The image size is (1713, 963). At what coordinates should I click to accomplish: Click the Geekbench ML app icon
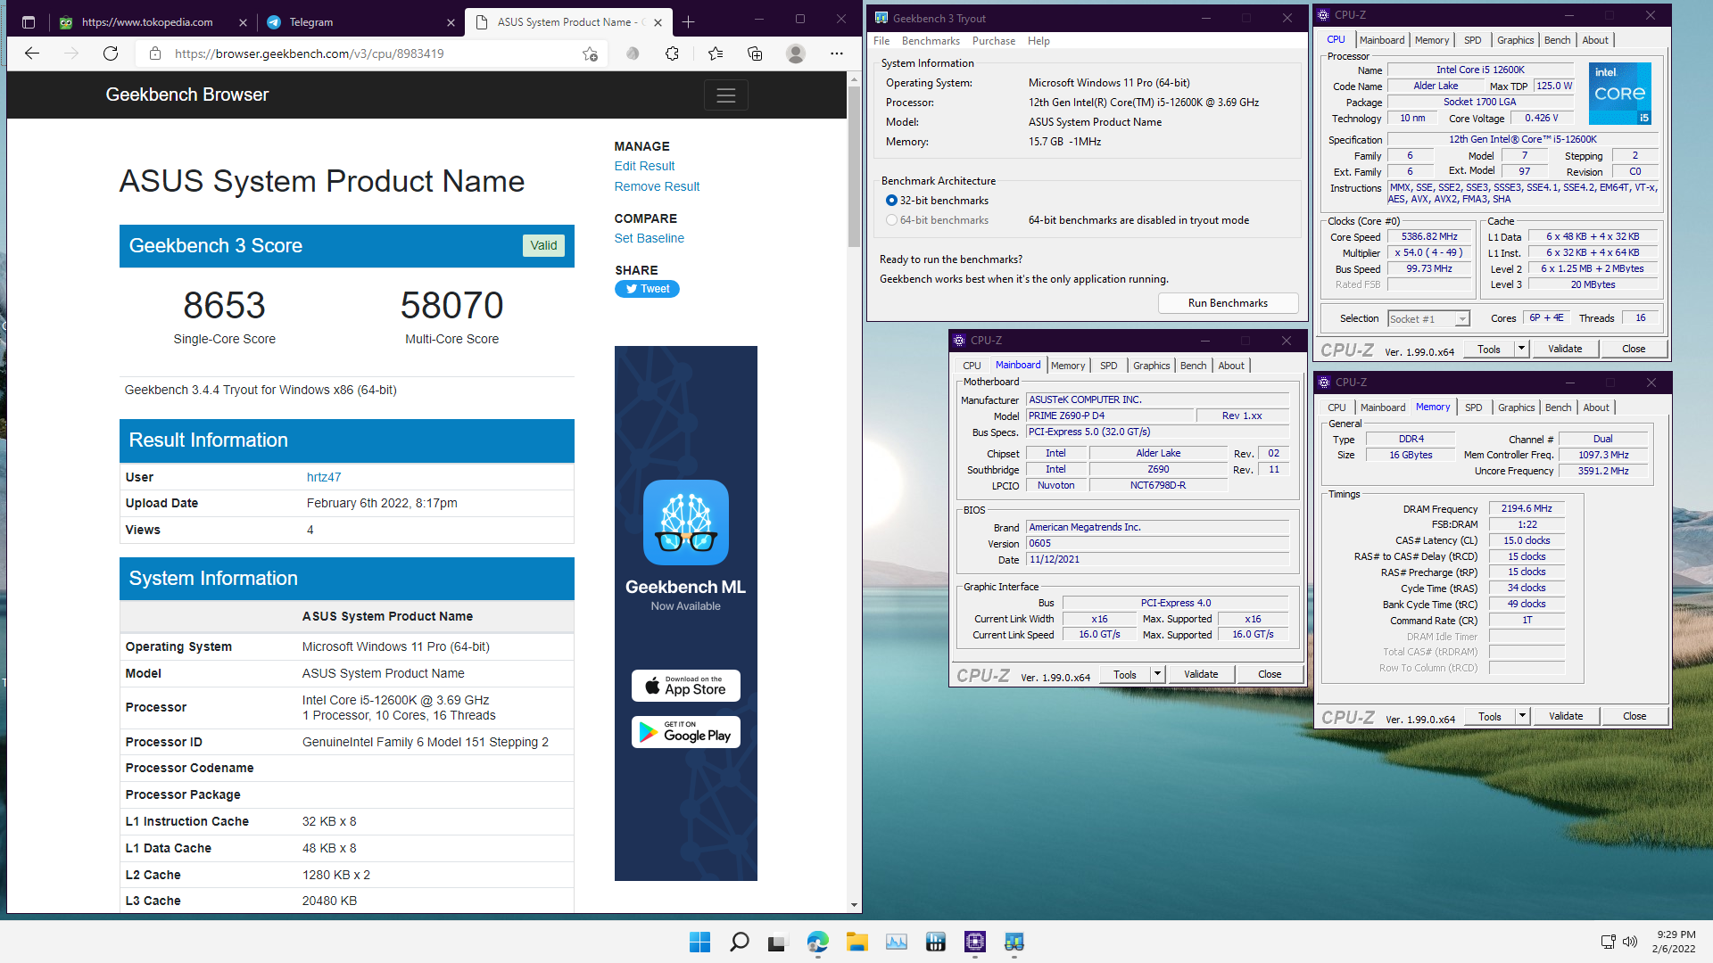tap(686, 523)
